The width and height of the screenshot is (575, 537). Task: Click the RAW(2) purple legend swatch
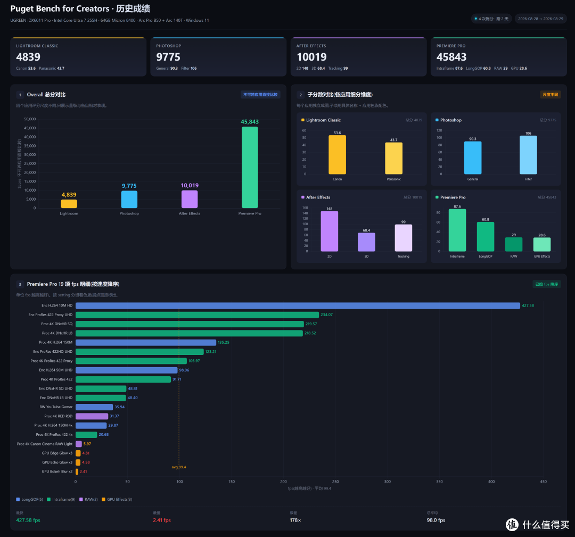pyautogui.click(x=81, y=499)
